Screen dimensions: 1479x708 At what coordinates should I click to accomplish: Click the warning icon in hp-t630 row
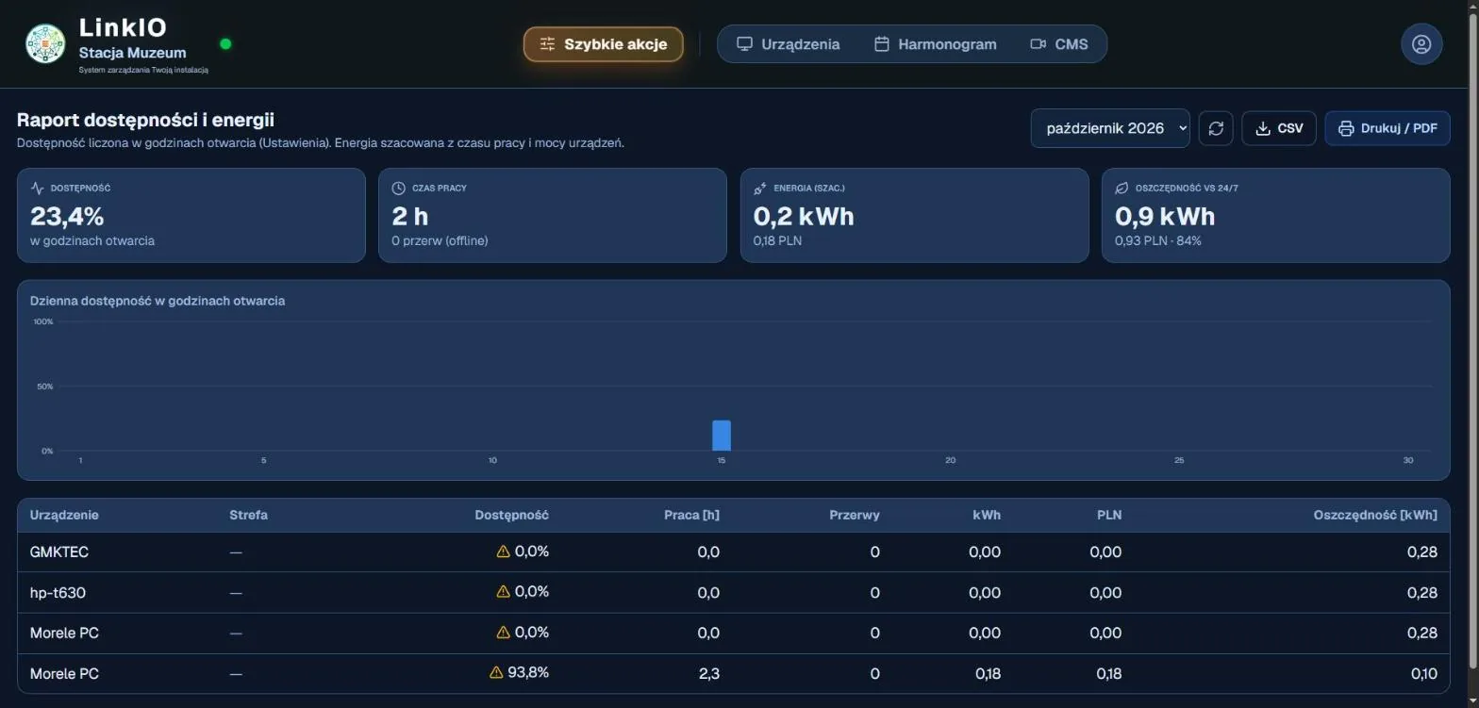click(503, 592)
